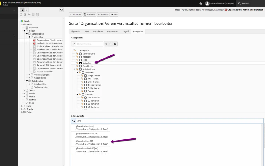Click the globe icon of Verein root
The width and height of the screenshot is (265, 166).
click(x=22, y=21)
